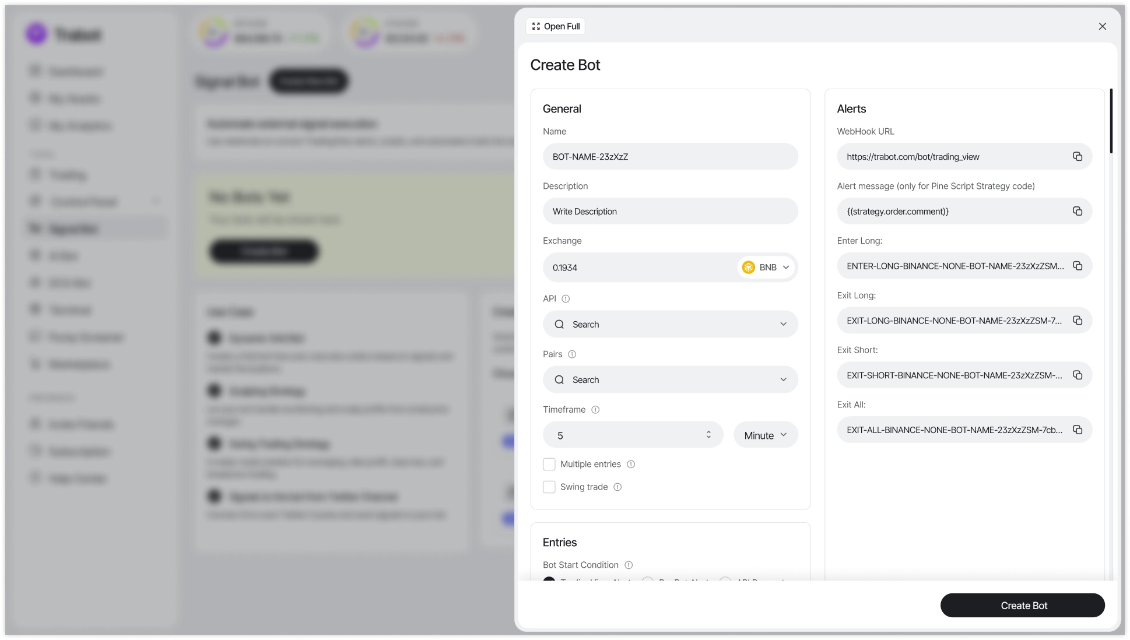The width and height of the screenshot is (1130, 640).
Task: Copy the WebHook URL
Action: (1077, 156)
